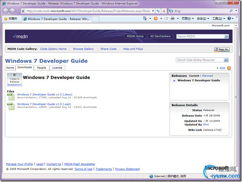The width and height of the screenshot is (242, 182).
Task: Click the Refresh page icon
Action: pyautogui.click(x=158, y=11)
